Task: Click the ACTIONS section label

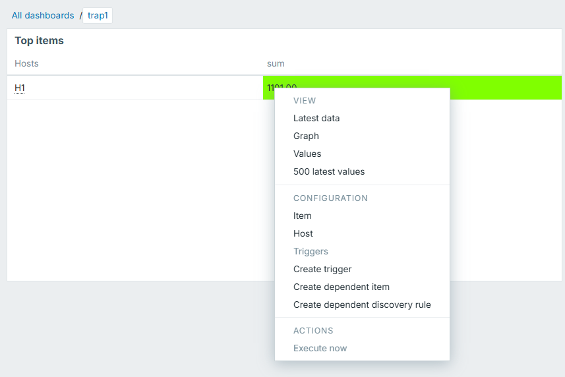Action: 313,331
